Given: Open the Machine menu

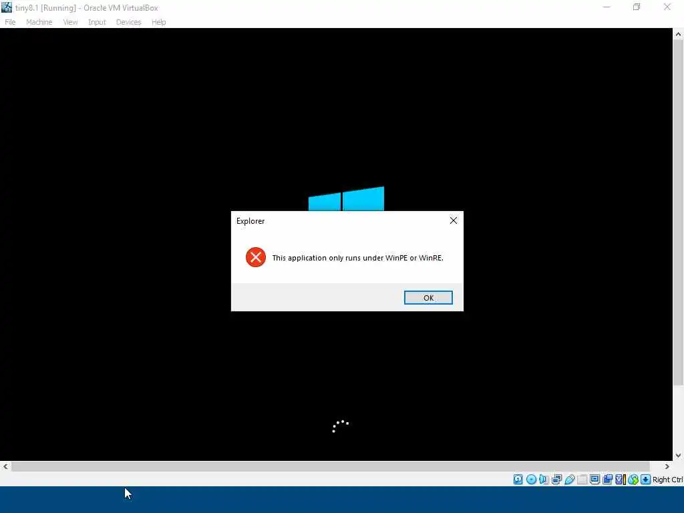Looking at the screenshot, I should (x=39, y=22).
